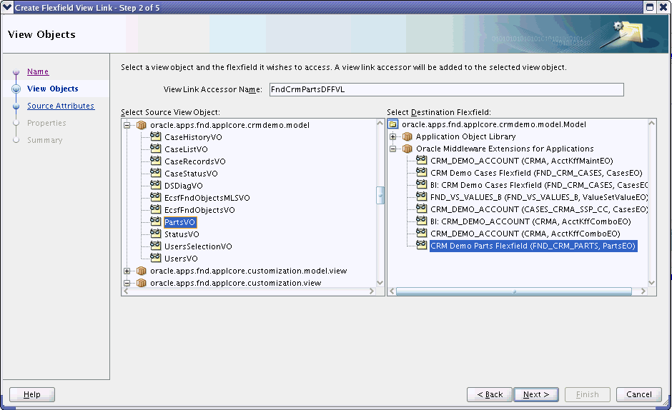Screen dimensions: 672x410
Task: Click the PartsVO view object icon
Action: (x=156, y=221)
